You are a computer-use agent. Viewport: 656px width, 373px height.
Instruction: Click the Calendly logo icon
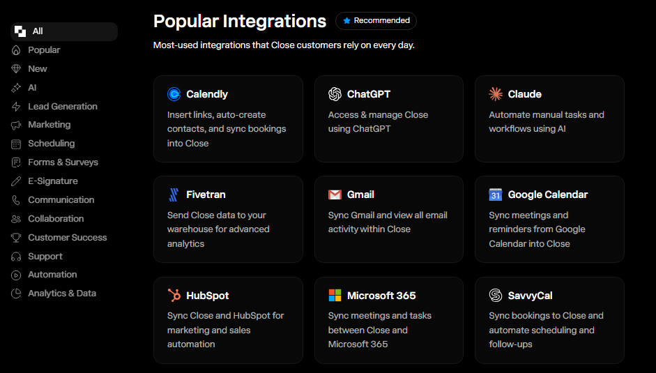click(x=174, y=94)
